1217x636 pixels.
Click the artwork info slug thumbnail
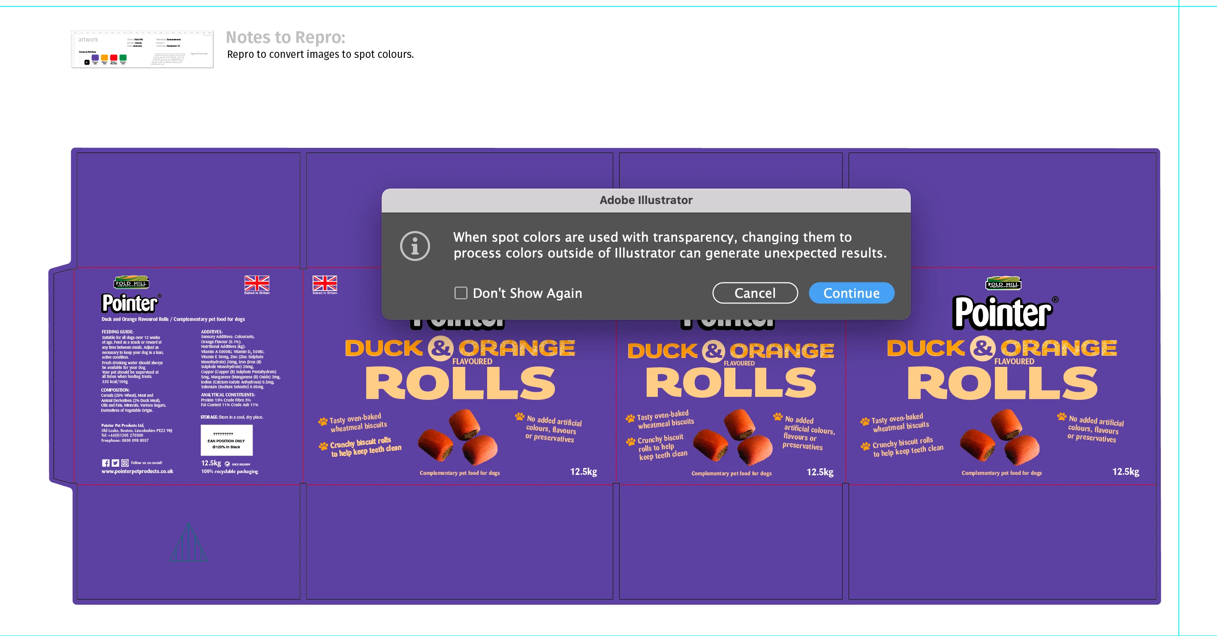pos(142,49)
